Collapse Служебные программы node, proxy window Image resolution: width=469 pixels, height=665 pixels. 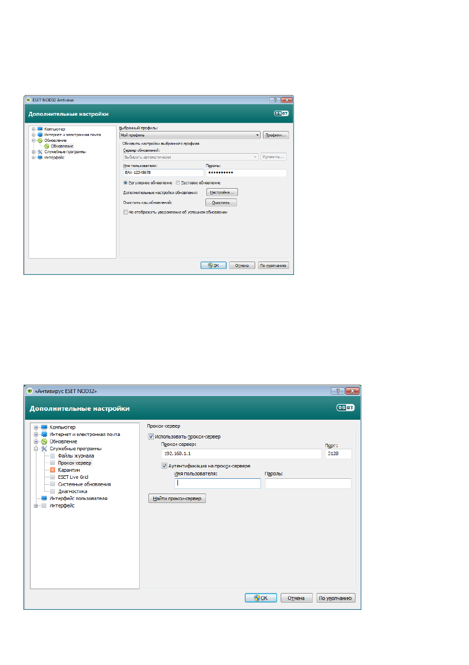36,449
